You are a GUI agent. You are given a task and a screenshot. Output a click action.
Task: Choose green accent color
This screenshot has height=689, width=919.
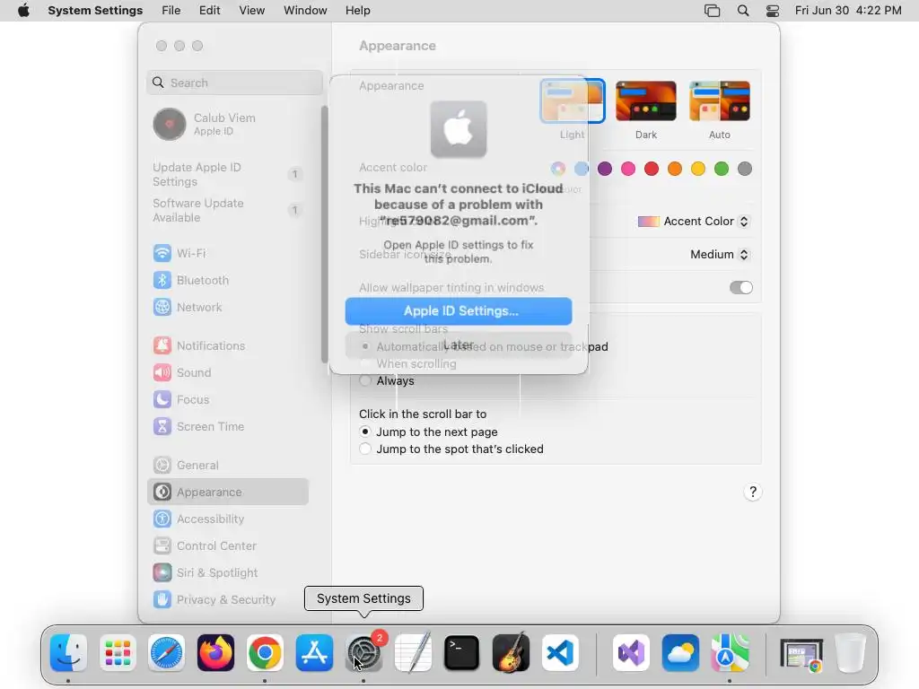point(722,170)
